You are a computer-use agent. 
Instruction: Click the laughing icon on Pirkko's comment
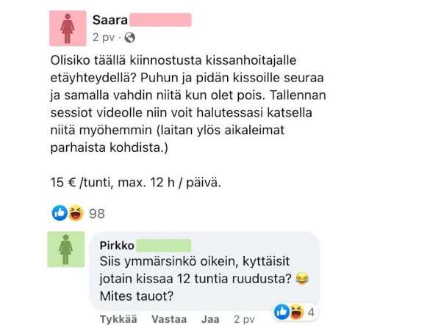(x=296, y=312)
